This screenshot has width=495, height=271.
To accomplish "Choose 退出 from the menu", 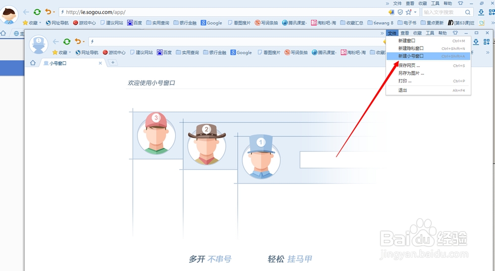I will click(x=428, y=90).
